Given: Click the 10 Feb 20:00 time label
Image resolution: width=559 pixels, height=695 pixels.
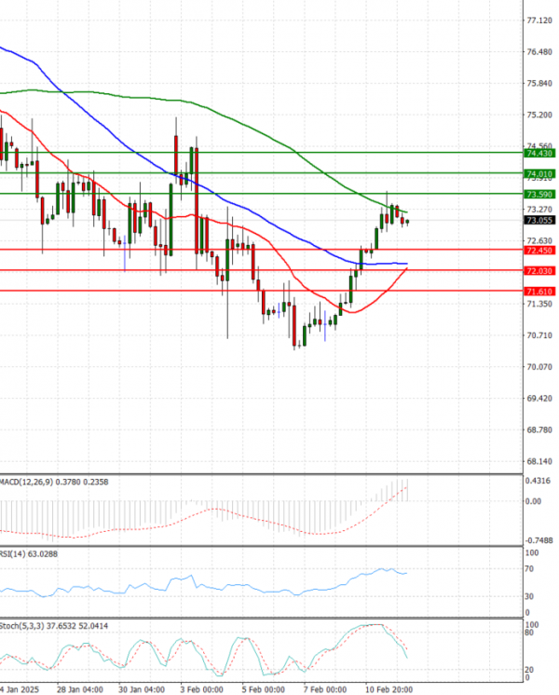Looking at the screenshot, I should coord(389,689).
